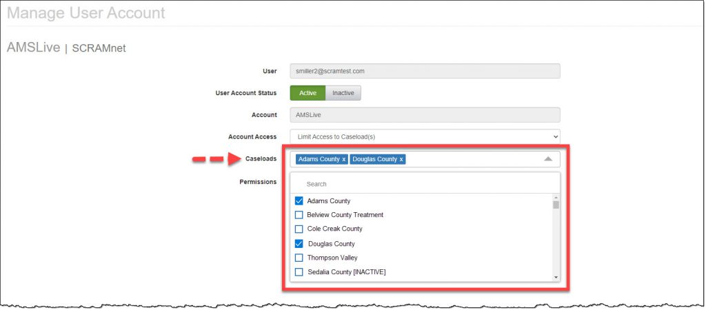Deselect the Douglas County checkbox

(299, 244)
